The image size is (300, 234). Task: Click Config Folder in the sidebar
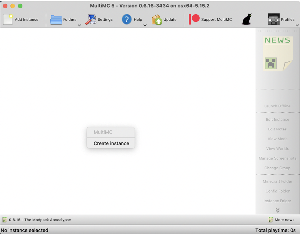(277, 191)
